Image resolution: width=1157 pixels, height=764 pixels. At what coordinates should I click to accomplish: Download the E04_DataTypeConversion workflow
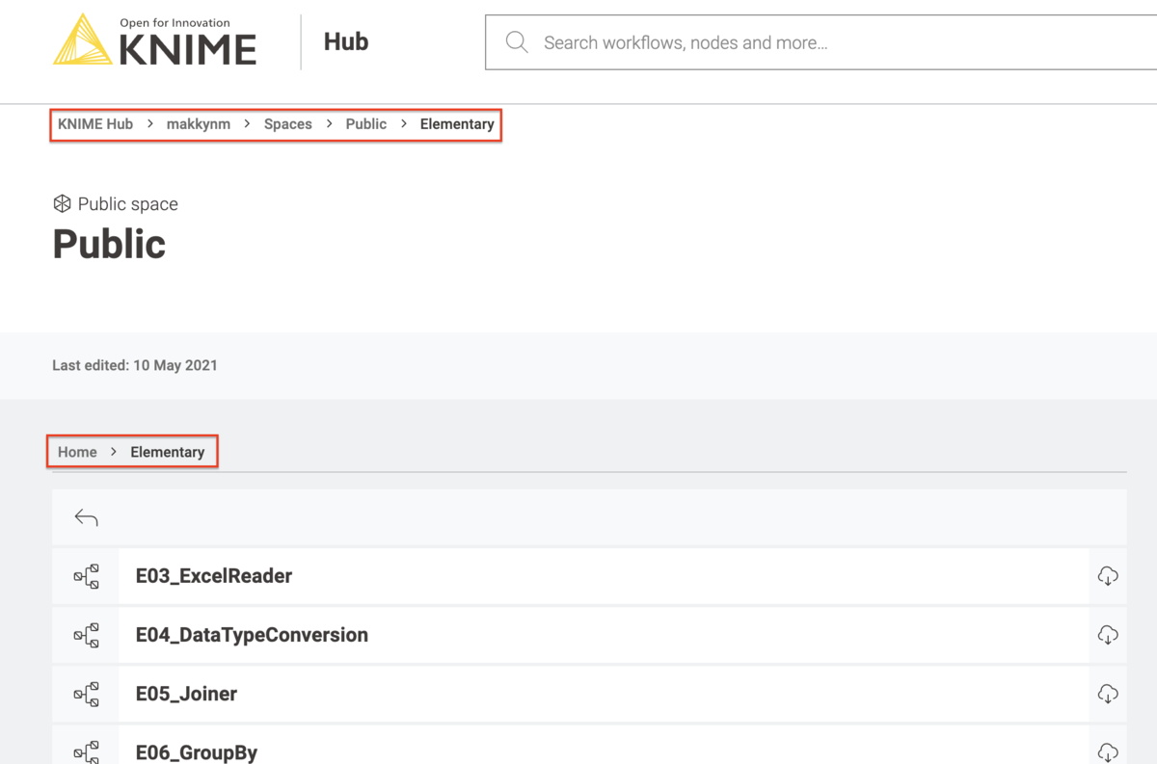[1108, 635]
